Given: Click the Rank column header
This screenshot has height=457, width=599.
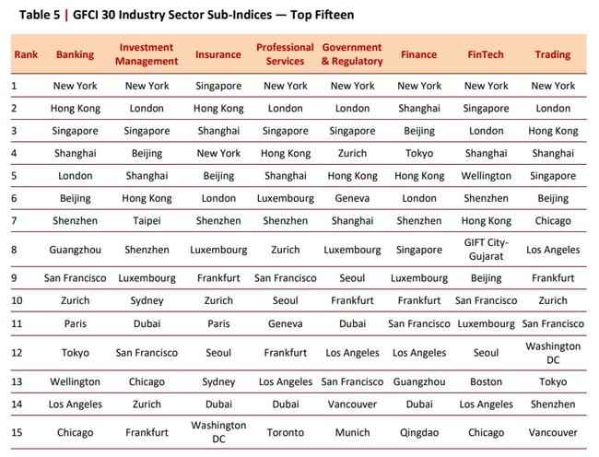Looking at the screenshot, I should [26, 54].
